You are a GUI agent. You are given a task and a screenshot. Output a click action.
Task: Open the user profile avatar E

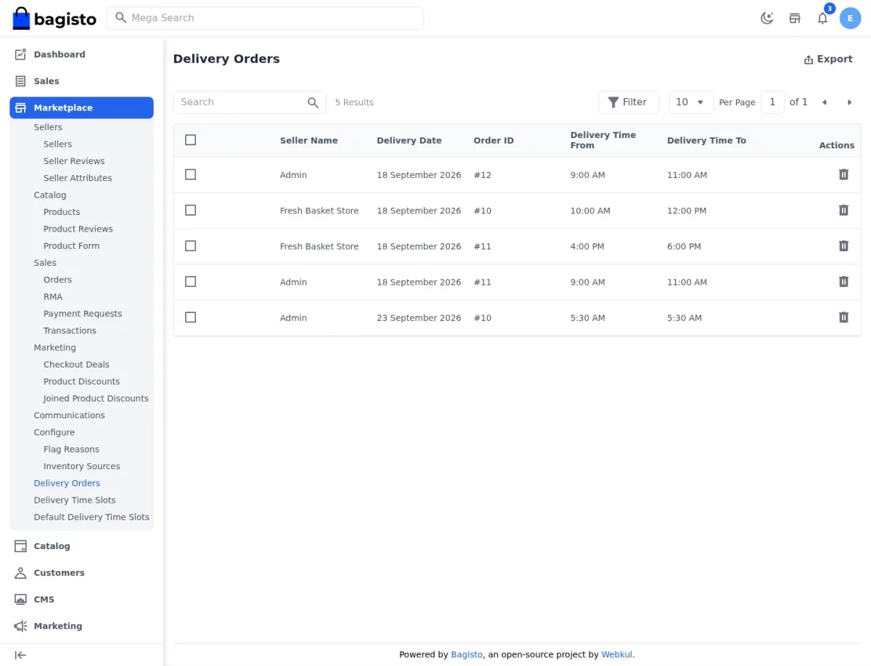[x=850, y=18]
